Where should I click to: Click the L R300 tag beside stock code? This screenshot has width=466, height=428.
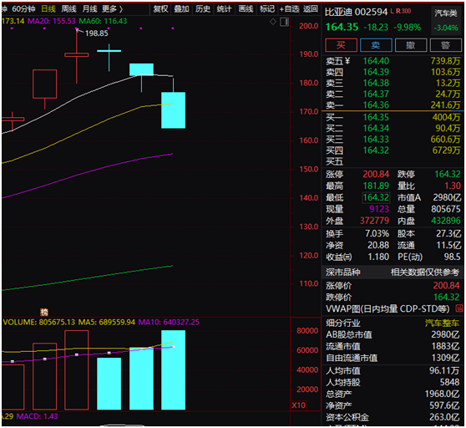401,12
